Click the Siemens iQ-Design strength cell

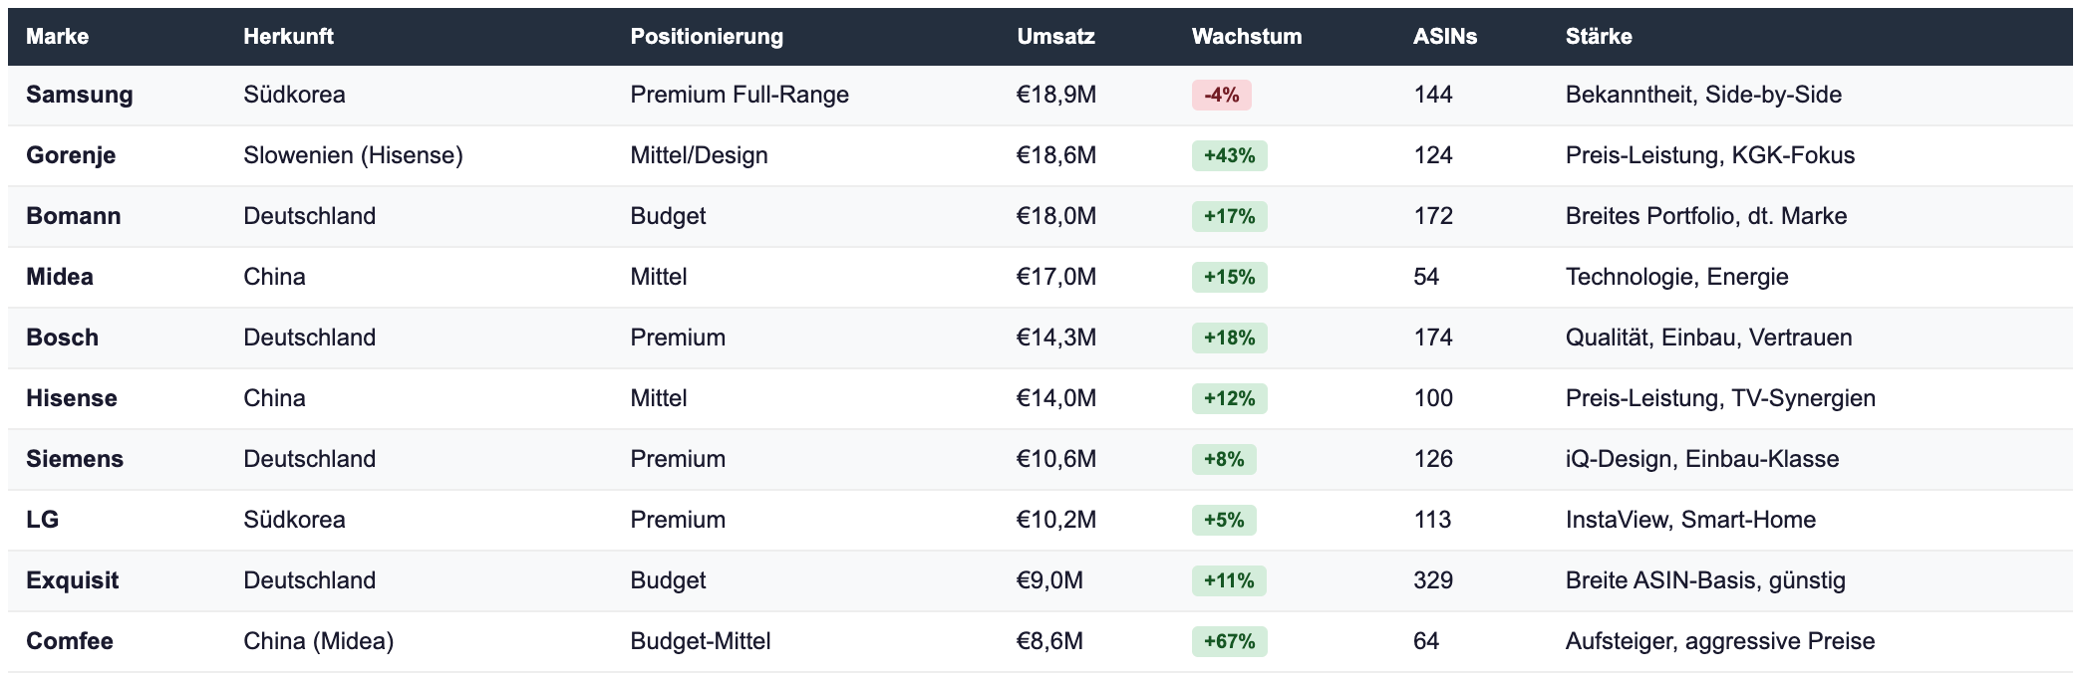coord(1701,459)
